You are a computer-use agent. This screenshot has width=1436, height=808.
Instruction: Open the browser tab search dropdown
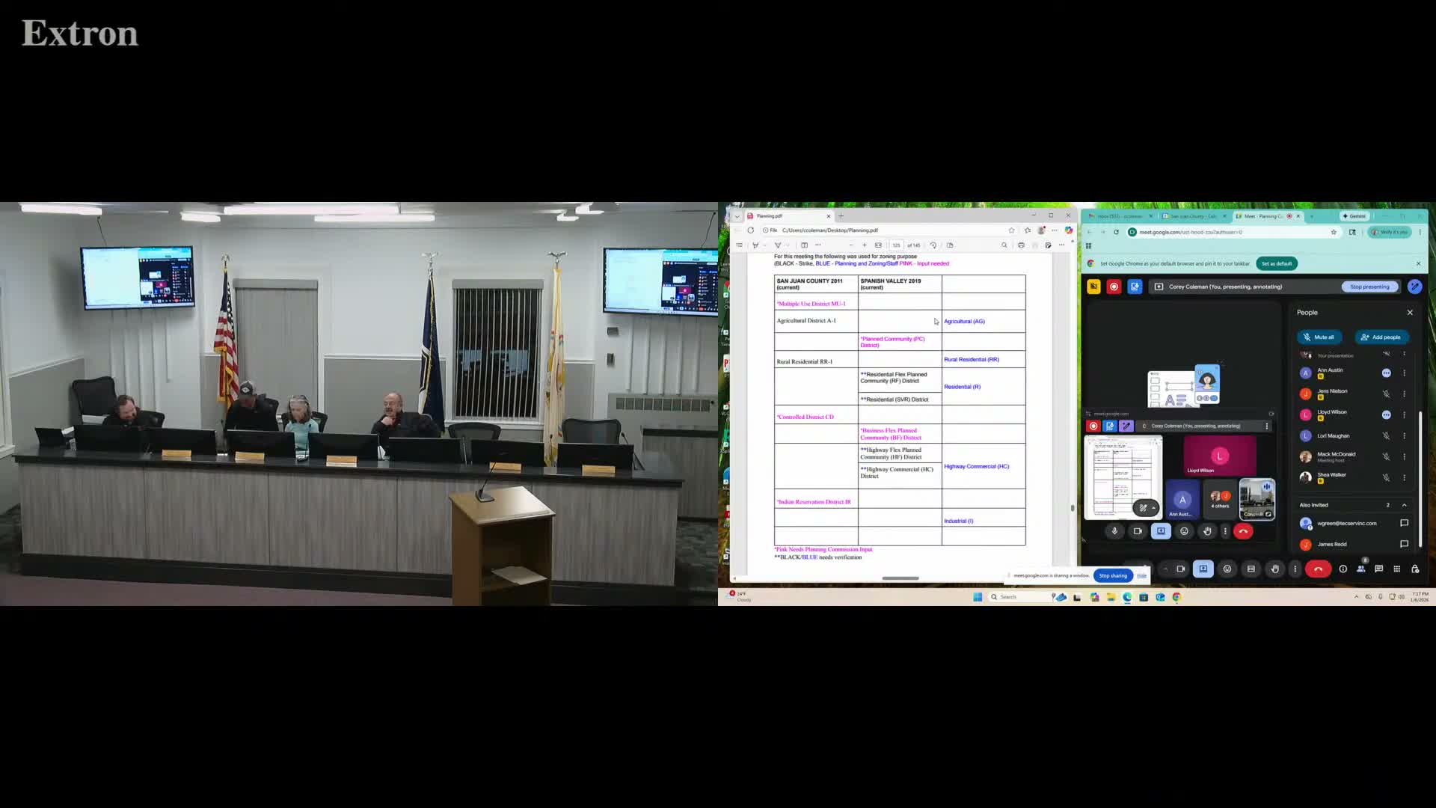pyautogui.click(x=737, y=215)
